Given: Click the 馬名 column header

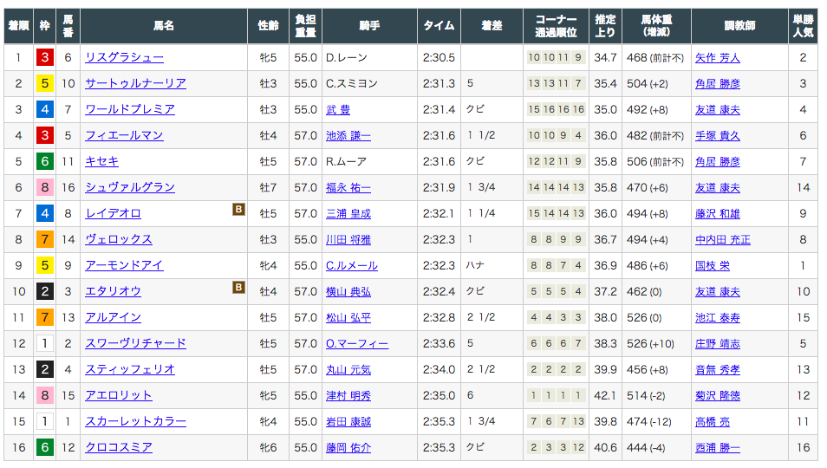Looking at the screenshot, I should [x=164, y=26].
